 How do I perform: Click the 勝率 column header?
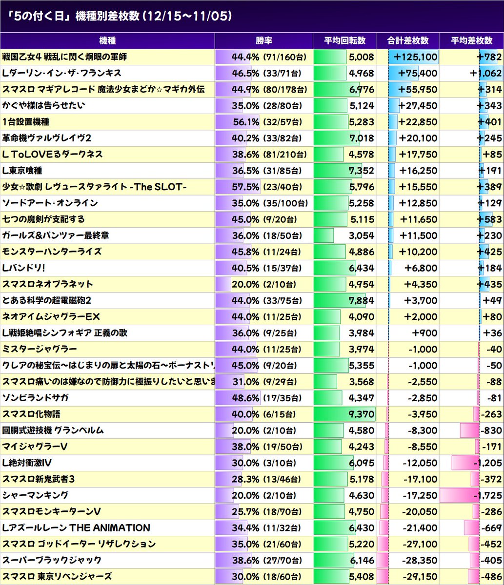[x=264, y=41]
